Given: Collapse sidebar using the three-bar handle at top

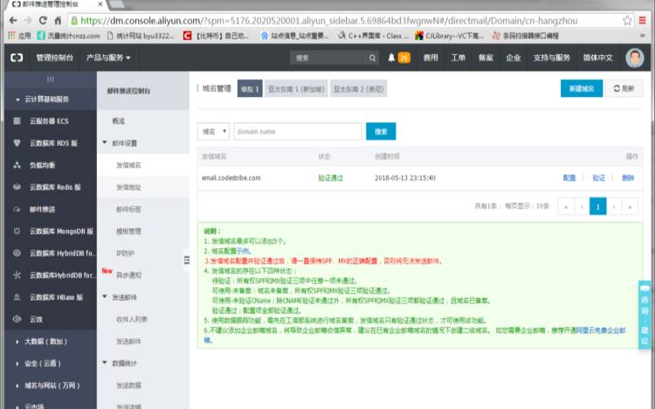Looking at the screenshot, I should point(50,80).
